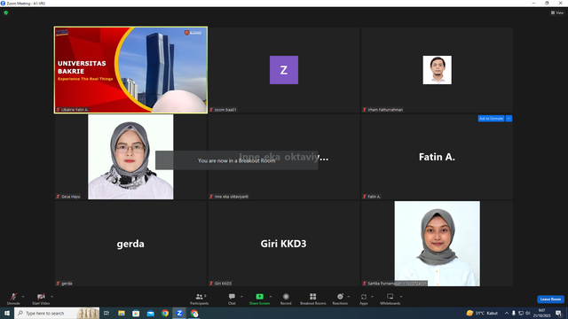Expand Share Screen options arrow

[x=271, y=297]
